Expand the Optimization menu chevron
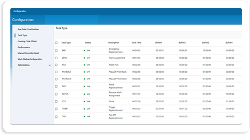Image resolution: width=250 pixels, height=140 pixels. (50, 65)
